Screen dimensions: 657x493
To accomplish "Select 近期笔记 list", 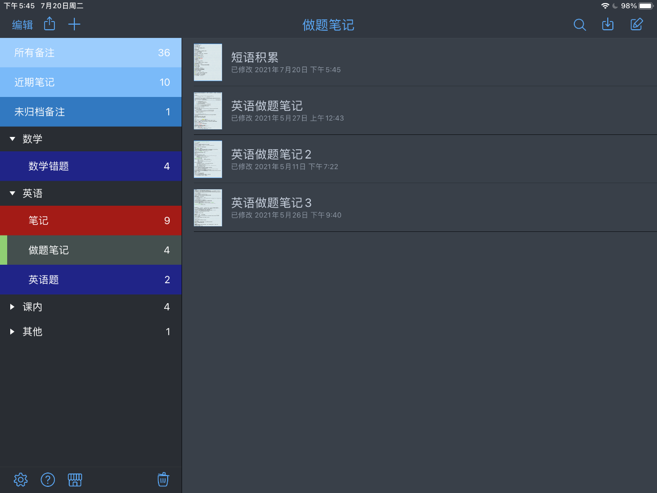I will point(91,82).
